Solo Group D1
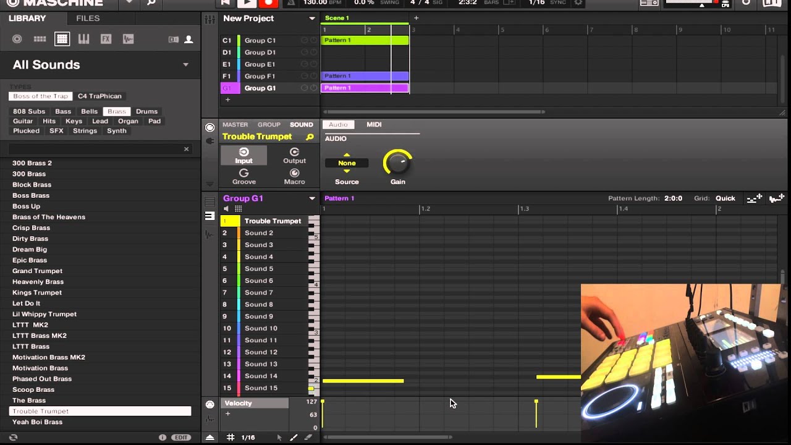This screenshot has width=791, height=445. [x=313, y=52]
